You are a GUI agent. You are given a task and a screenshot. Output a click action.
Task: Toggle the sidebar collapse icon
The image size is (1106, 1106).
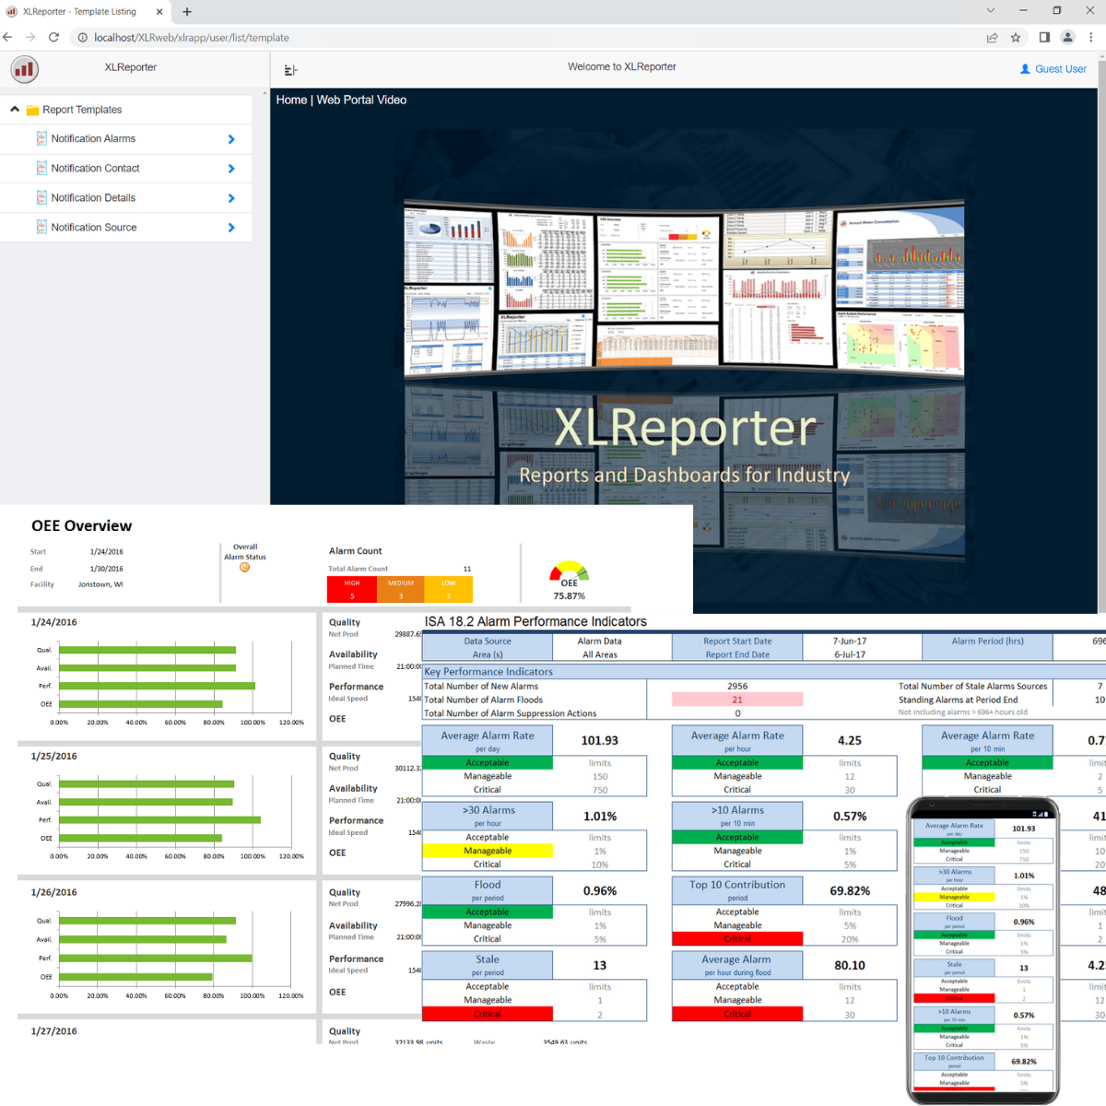(291, 70)
